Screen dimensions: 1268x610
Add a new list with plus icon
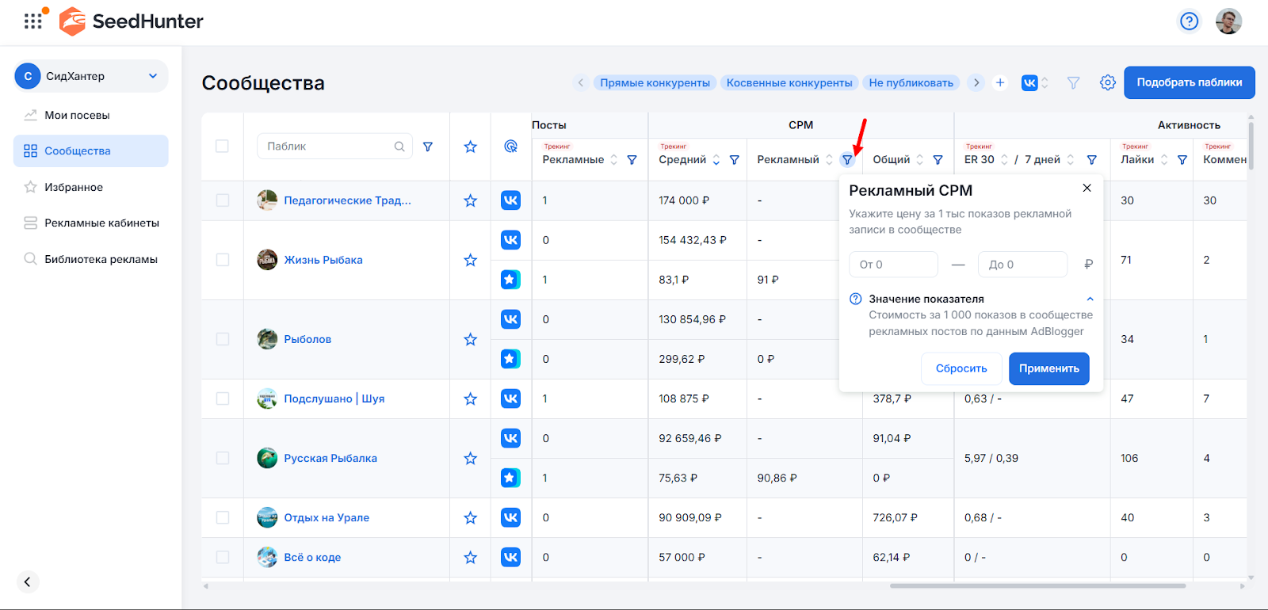coord(1000,82)
